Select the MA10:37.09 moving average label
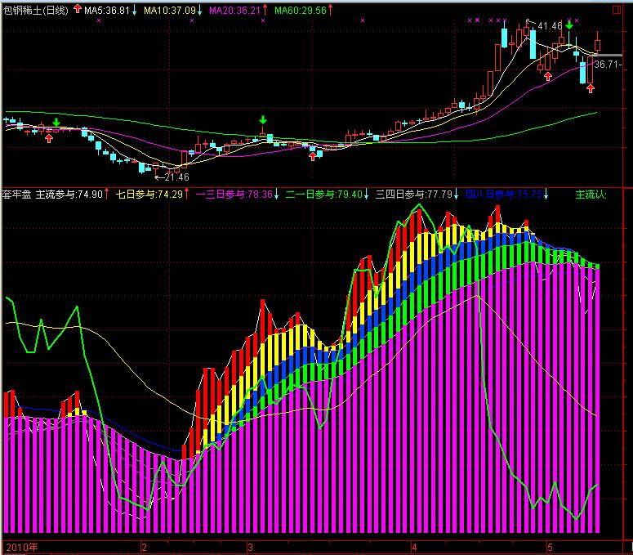 pos(170,11)
